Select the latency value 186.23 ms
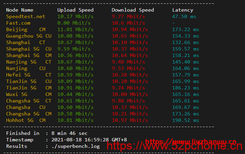Screen dimensions: 245x154 [x=186, y=88]
